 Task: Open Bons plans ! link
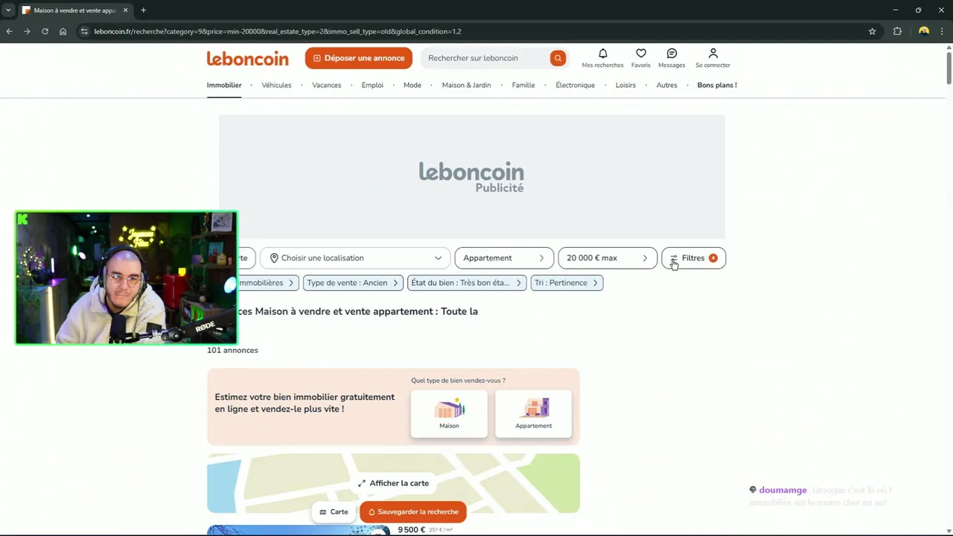(x=717, y=85)
